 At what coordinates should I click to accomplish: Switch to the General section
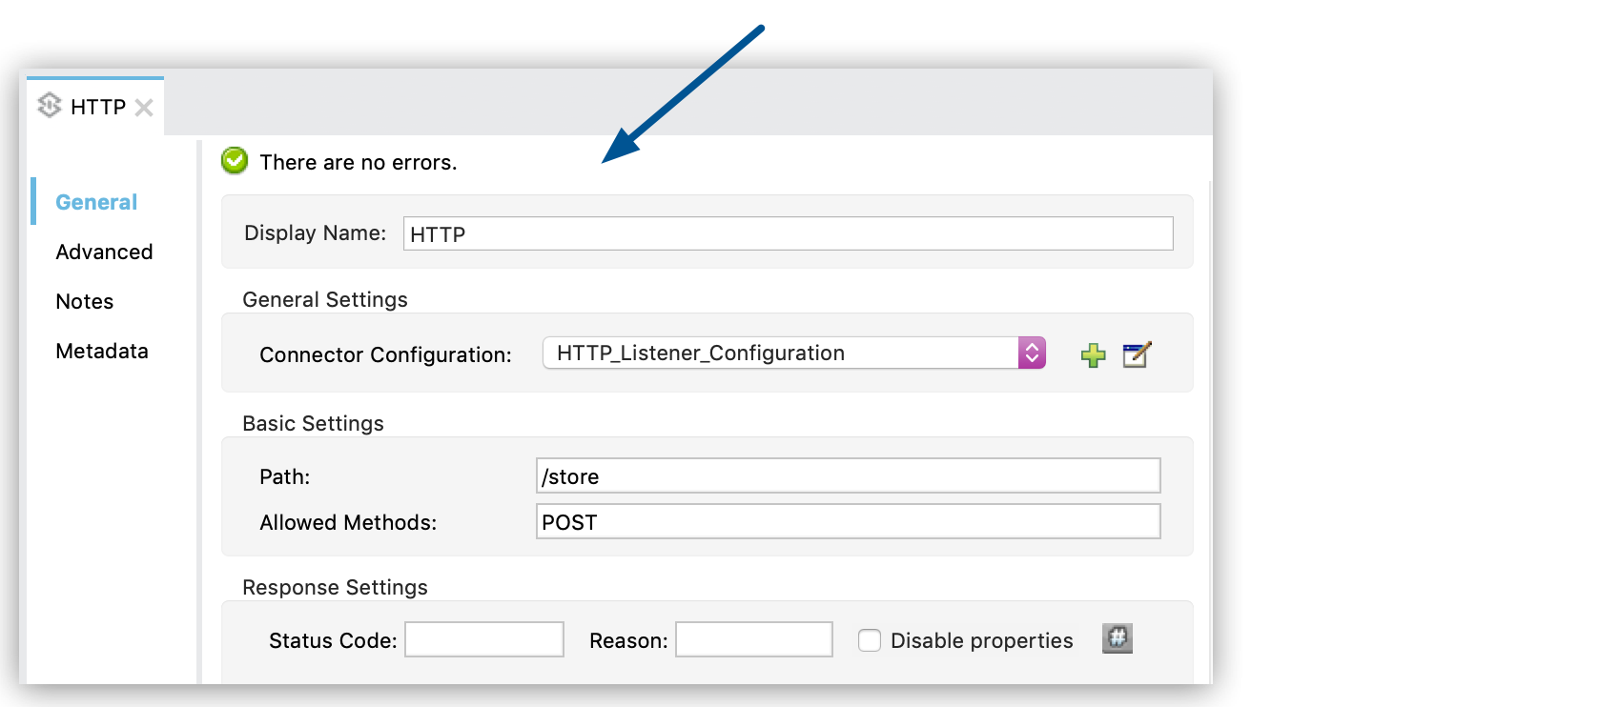pyautogui.click(x=96, y=202)
